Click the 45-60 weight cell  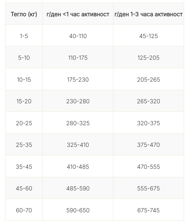(24, 188)
